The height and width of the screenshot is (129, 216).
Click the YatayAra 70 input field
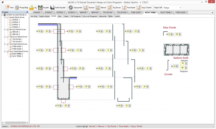coord(183,63)
